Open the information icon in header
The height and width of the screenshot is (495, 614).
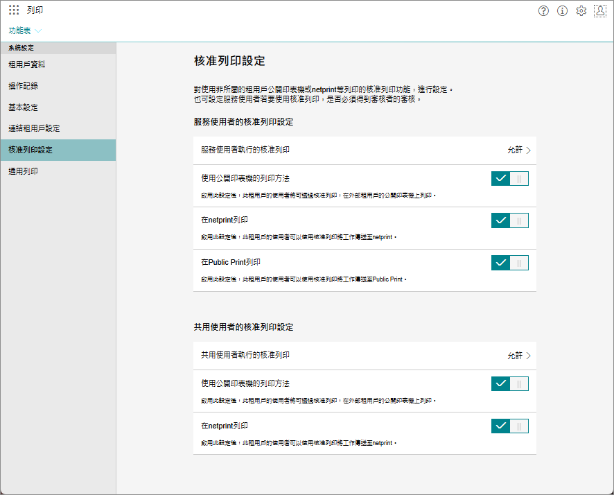tap(562, 11)
